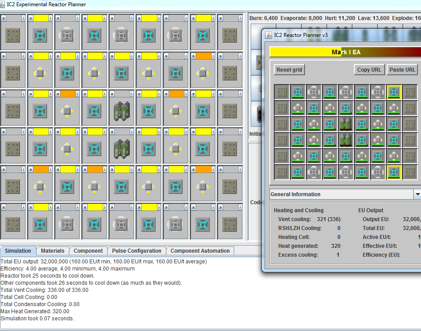Open the Materials tab
421x331 pixels.
52,250
